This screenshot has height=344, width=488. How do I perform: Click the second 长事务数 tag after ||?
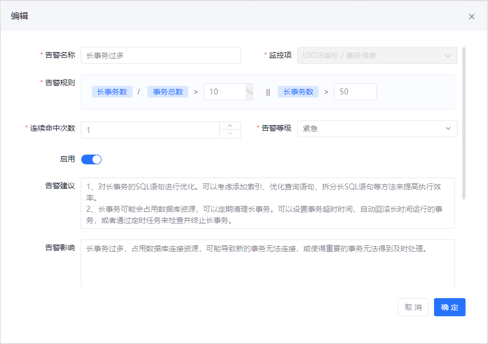[x=298, y=92]
